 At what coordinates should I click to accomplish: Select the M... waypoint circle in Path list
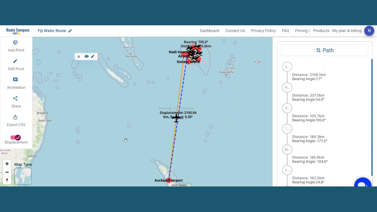click(x=287, y=149)
